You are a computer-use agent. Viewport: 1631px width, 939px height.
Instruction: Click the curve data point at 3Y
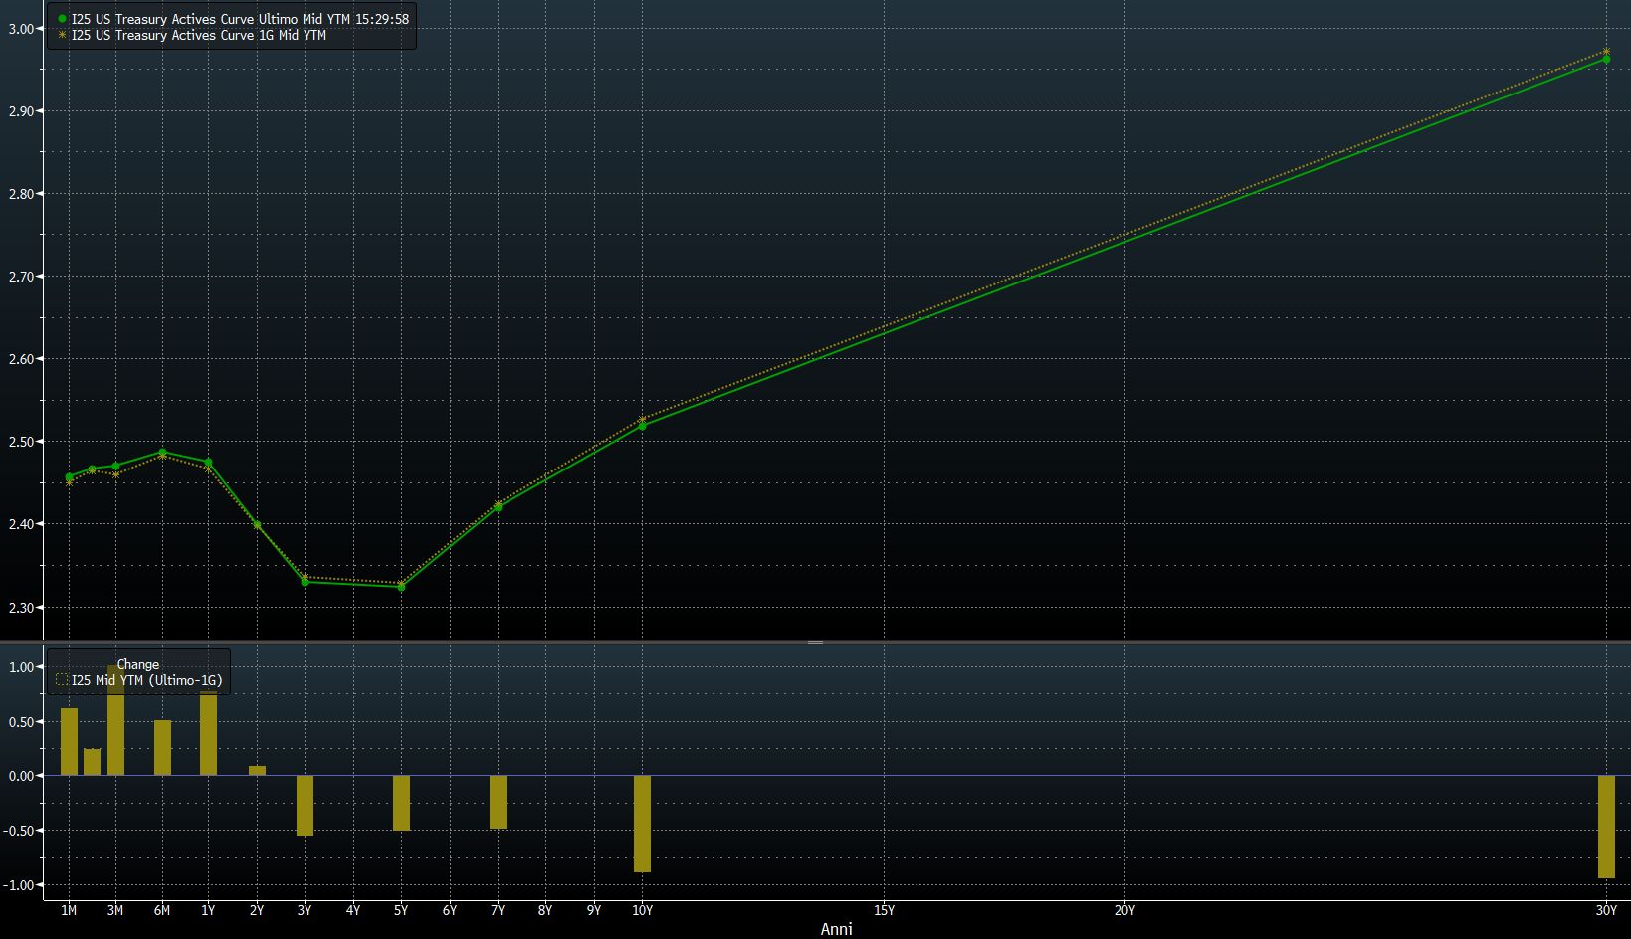(x=305, y=582)
